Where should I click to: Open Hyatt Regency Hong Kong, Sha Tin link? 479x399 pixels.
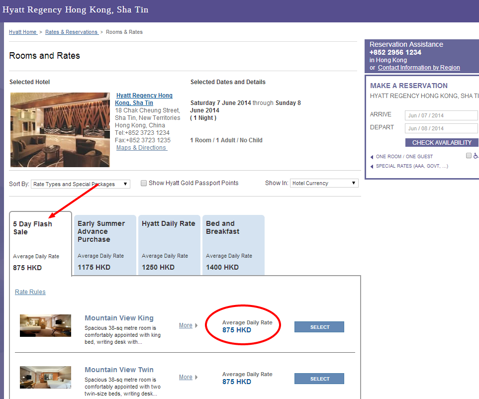click(144, 99)
